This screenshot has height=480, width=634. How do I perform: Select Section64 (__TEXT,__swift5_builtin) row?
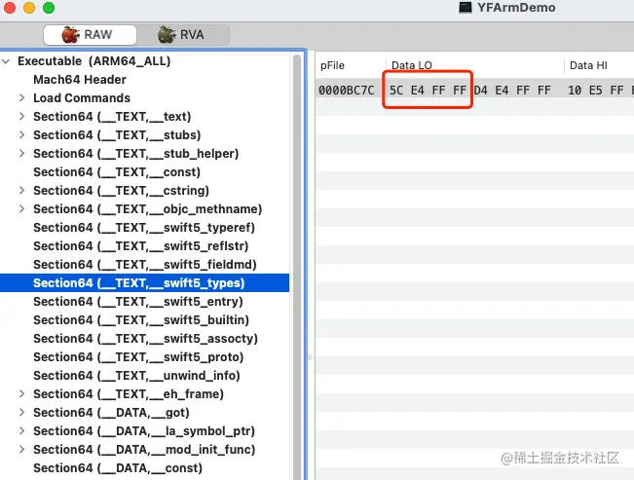click(145, 320)
